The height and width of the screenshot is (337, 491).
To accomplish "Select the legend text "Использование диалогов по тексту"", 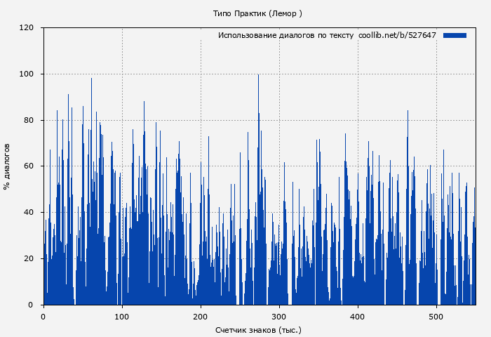I will 285,35.
